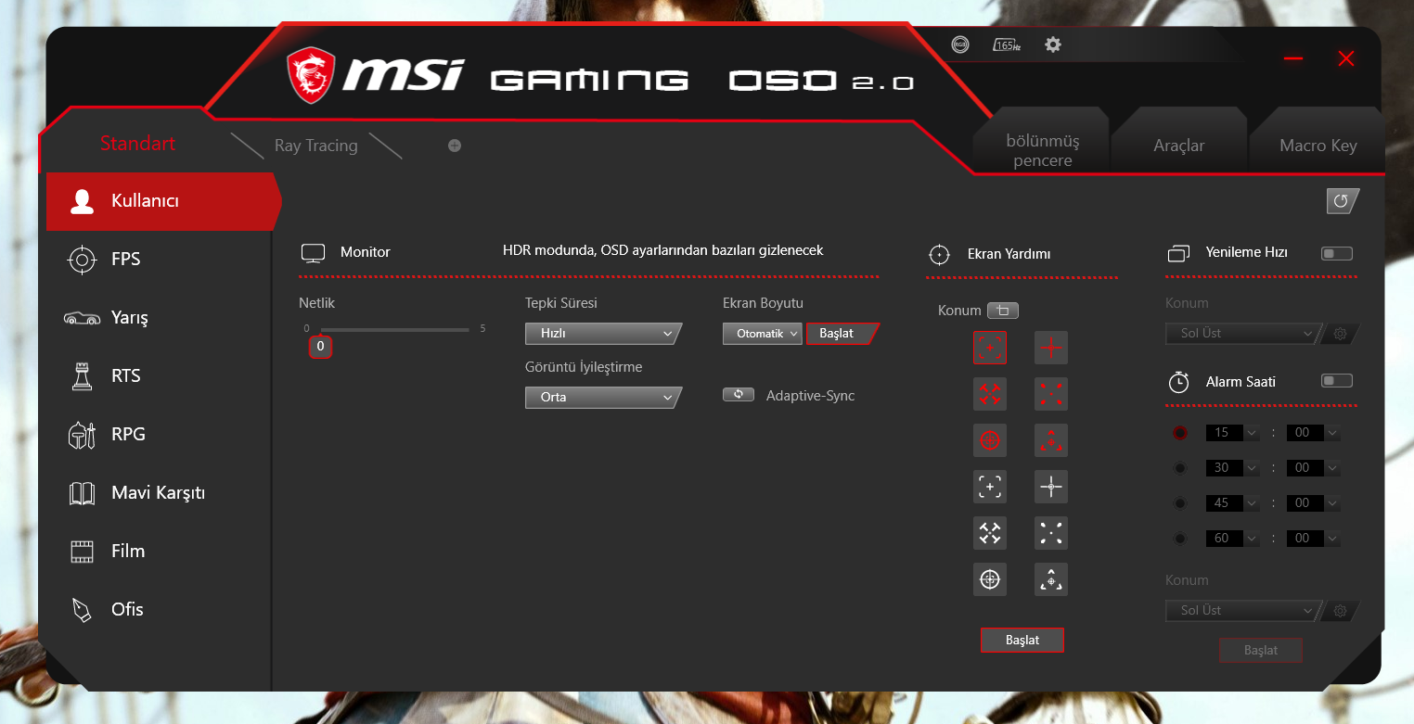Viewport: 1414px width, 724px height.
Task: Expand the Görüntü İyileştirme dropdown
Action: click(x=603, y=398)
